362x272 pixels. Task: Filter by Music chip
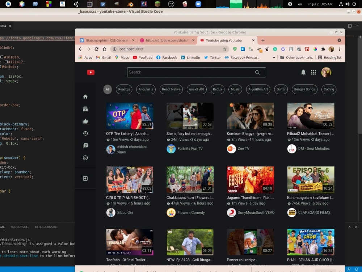point(235,89)
